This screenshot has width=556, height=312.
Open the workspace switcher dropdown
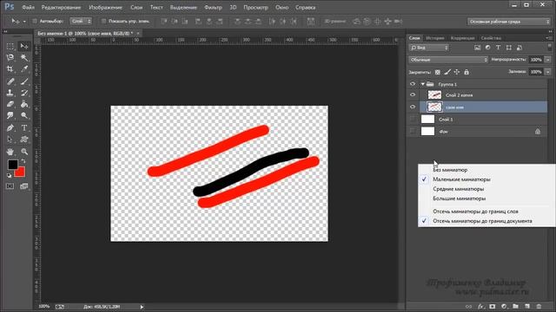[508, 22]
